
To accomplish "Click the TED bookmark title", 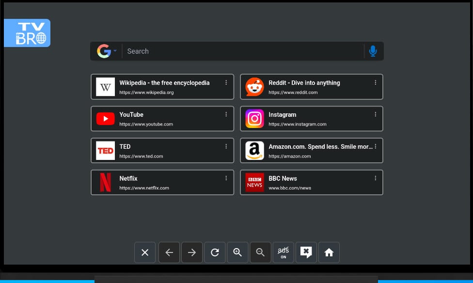I will (125, 147).
